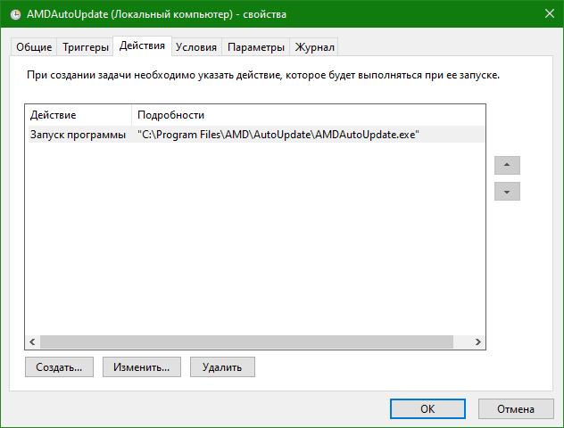564x428 pixels.
Task: Open the Триггеры tab
Action: (x=86, y=47)
